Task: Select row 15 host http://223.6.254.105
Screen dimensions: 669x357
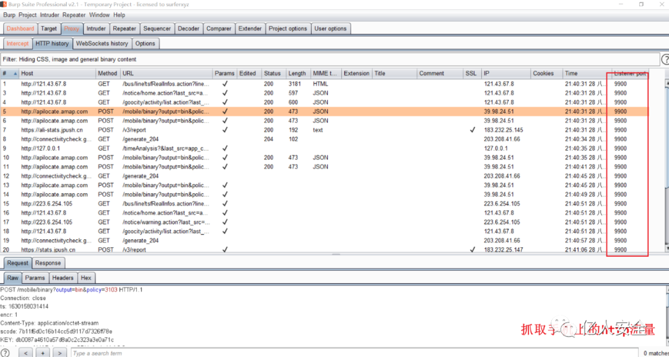Action: click(x=46, y=204)
